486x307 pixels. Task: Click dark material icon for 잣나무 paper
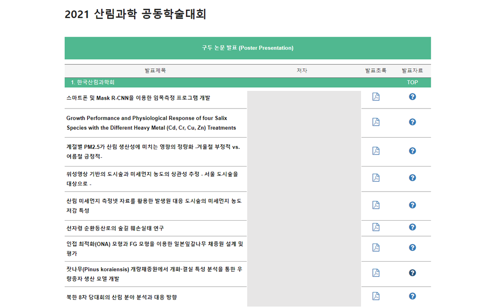click(x=412, y=273)
